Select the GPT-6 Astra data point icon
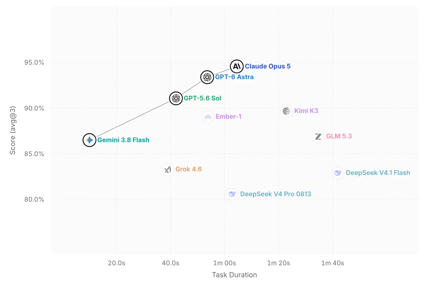 (207, 77)
